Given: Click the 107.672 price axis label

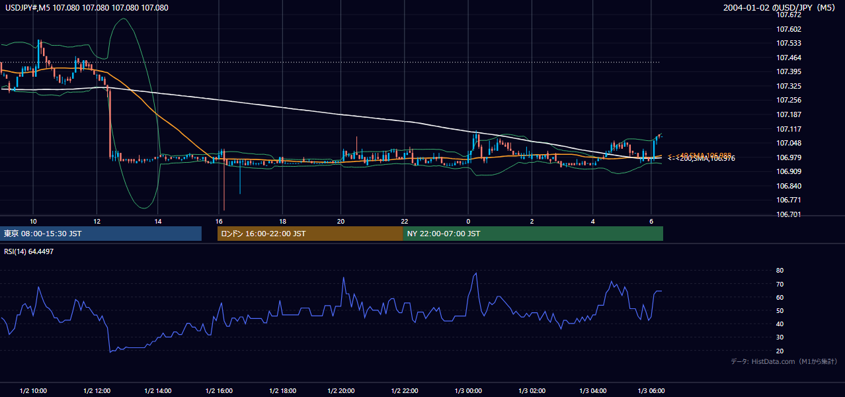Looking at the screenshot, I should [789, 15].
